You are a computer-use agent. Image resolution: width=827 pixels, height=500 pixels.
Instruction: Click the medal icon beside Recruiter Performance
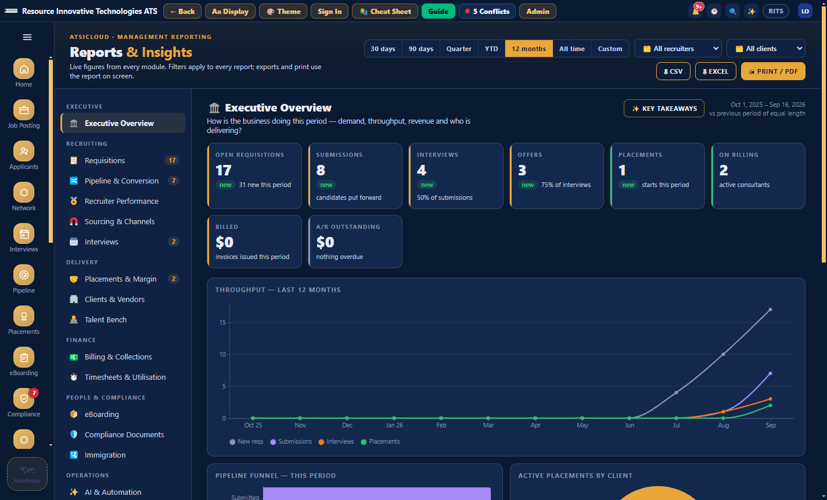(x=74, y=202)
